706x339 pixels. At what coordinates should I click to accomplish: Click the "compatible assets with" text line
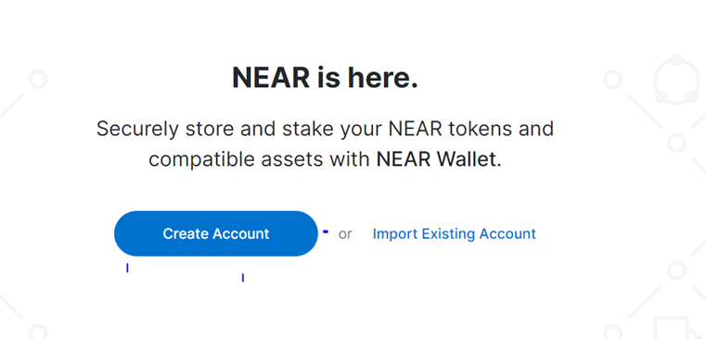pos(260,159)
